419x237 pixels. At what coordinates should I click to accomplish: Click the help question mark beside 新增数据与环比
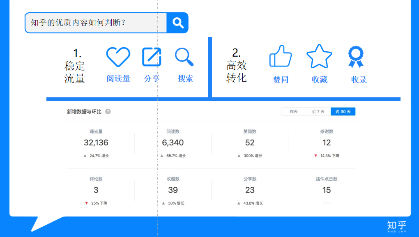108,112
